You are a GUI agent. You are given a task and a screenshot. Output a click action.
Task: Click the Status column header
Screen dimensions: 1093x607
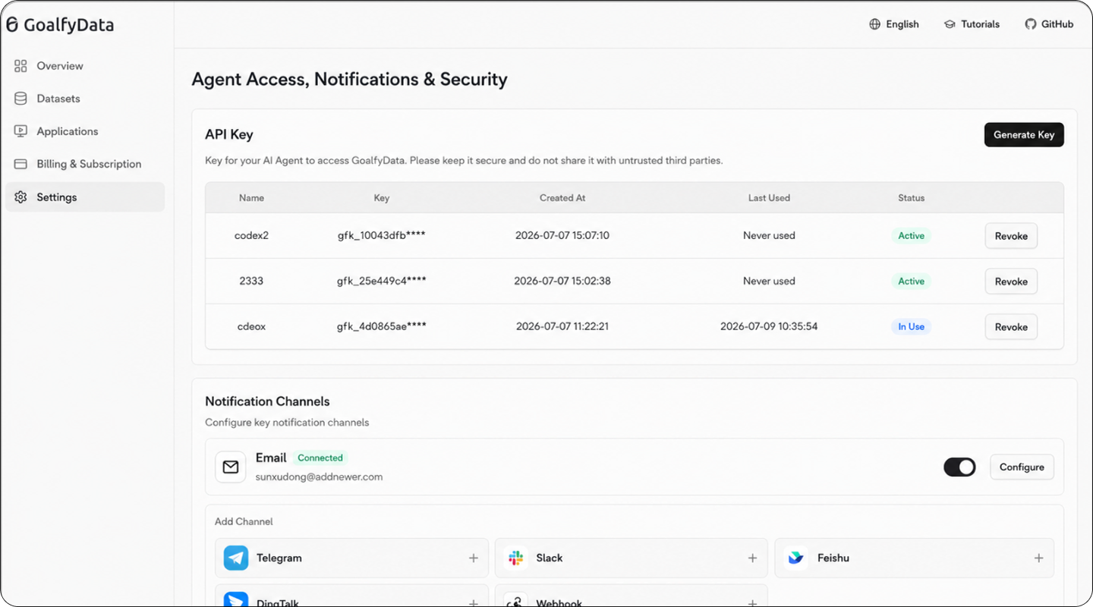911,198
